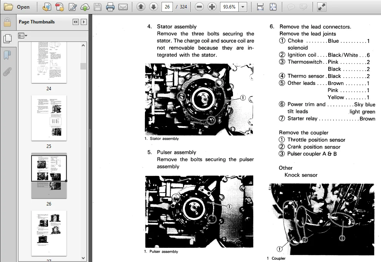Click the thumbnails scrollbar thumb
Image resolution: width=381 pixels, height=262 pixels.
point(83,66)
